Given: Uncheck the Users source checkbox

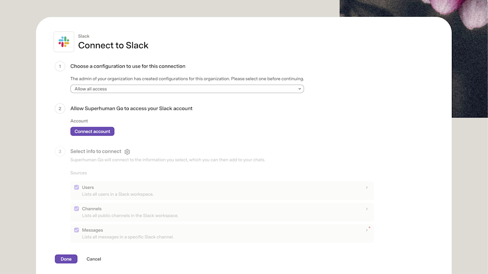Looking at the screenshot, I should 76,187.
